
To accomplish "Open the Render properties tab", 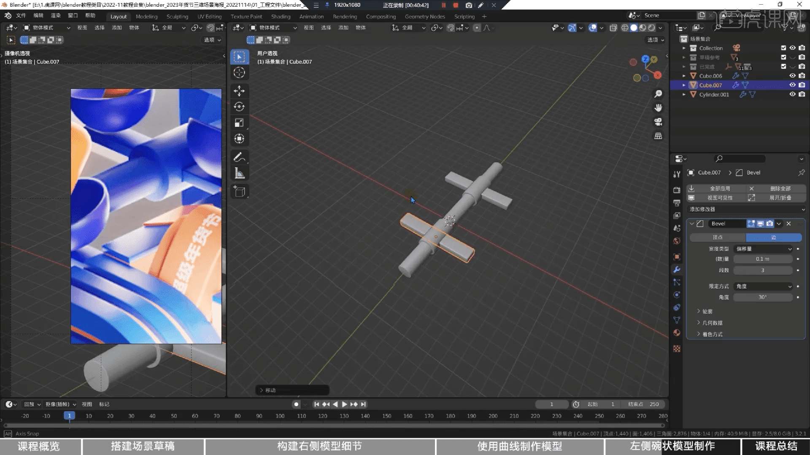I will coord(677,190).
